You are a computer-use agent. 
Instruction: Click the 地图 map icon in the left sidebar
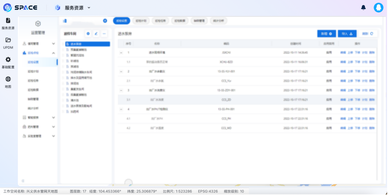click(8, 79)
